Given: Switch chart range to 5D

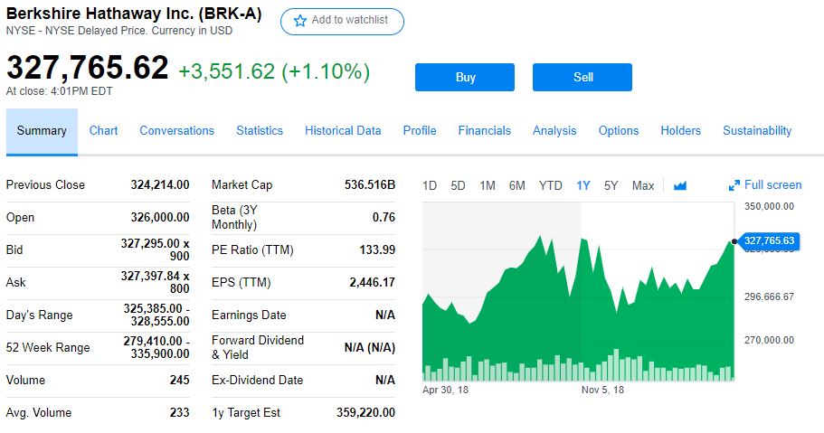Looking at the screenshot, I should tap(458, 185).
